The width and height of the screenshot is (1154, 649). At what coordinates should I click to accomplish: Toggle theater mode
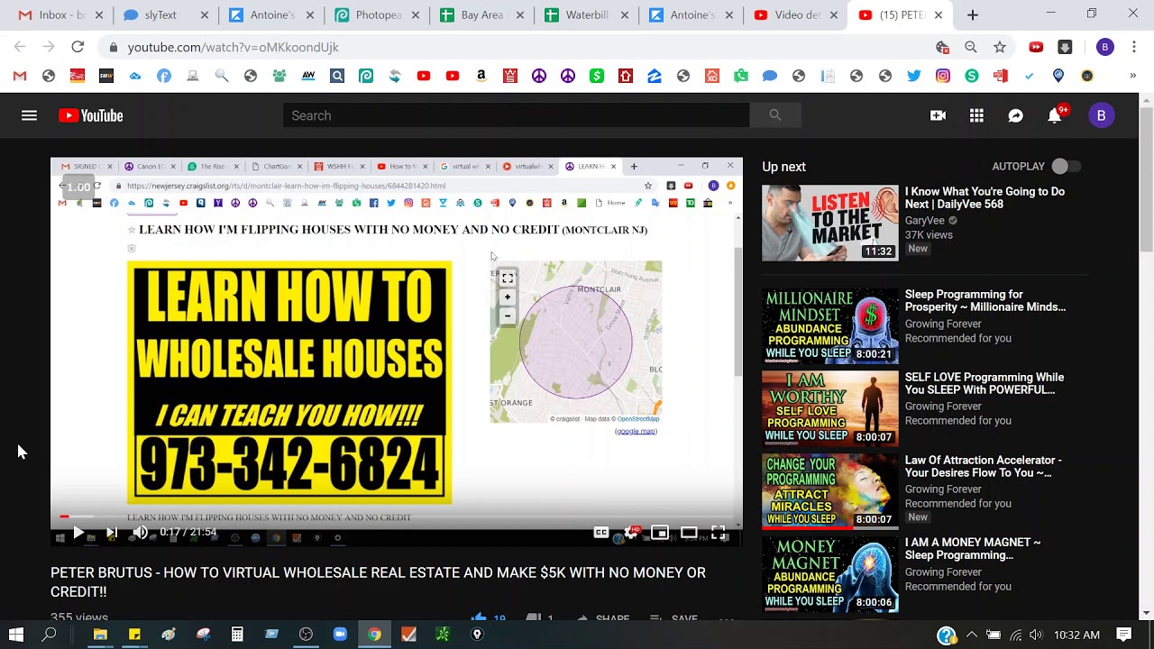689,533
